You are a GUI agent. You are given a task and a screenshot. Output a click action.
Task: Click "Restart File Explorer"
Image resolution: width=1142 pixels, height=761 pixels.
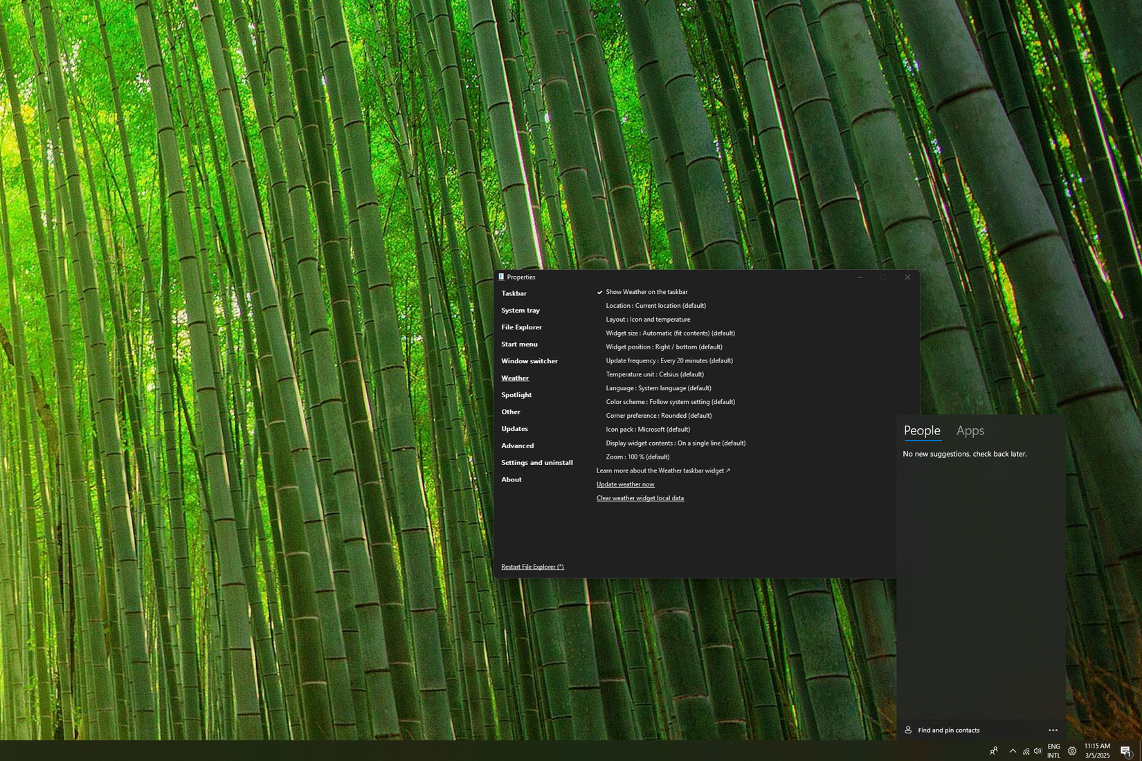tap(532, 566)
